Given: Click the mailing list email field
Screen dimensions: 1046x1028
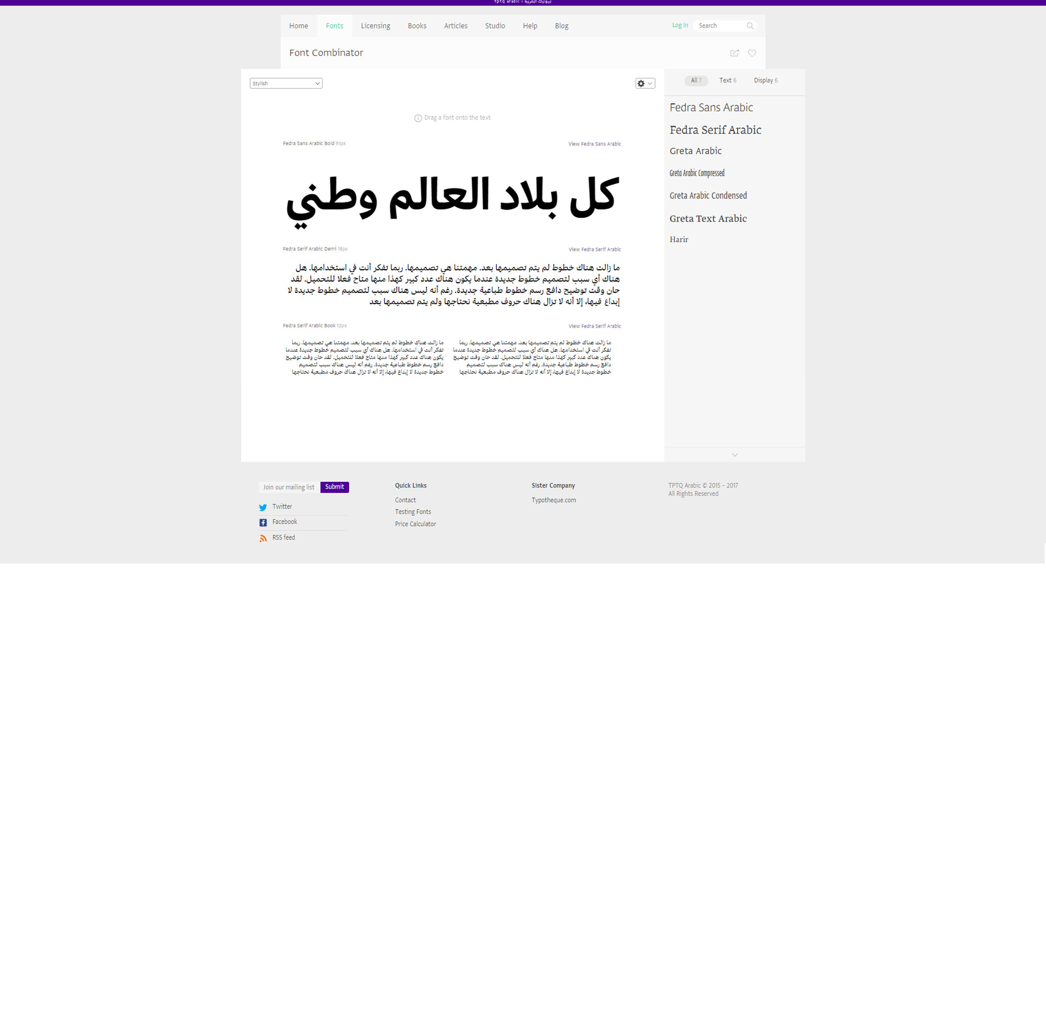Looking at the screenshot, I should (x=289, y=487).
